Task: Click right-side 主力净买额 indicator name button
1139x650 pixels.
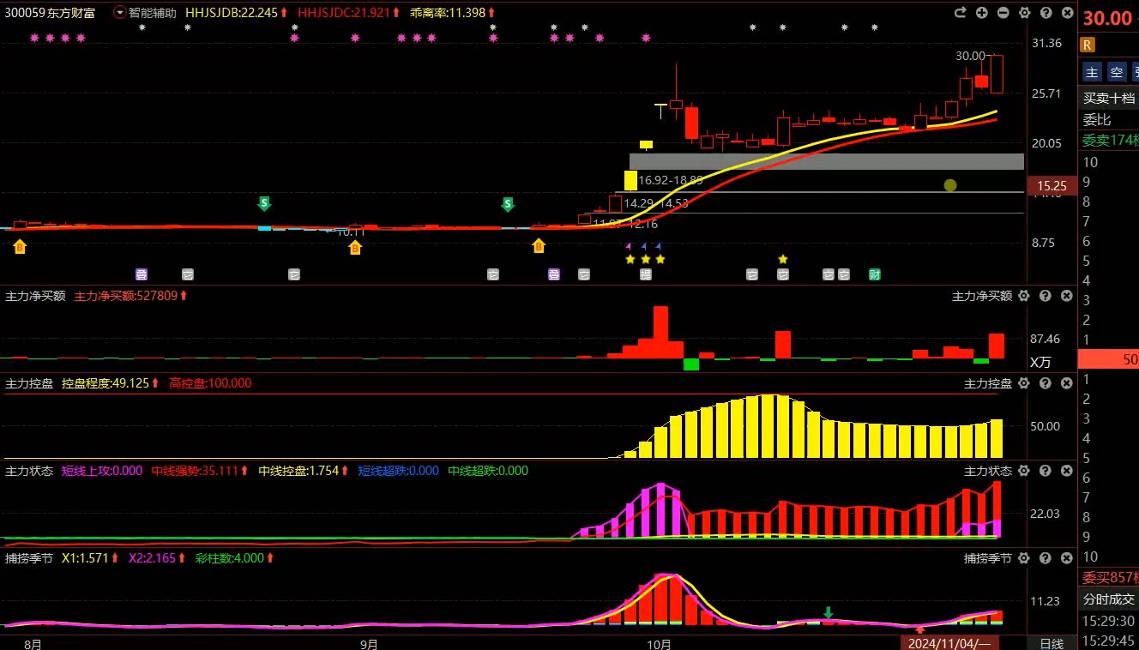Action: point(982,296)
